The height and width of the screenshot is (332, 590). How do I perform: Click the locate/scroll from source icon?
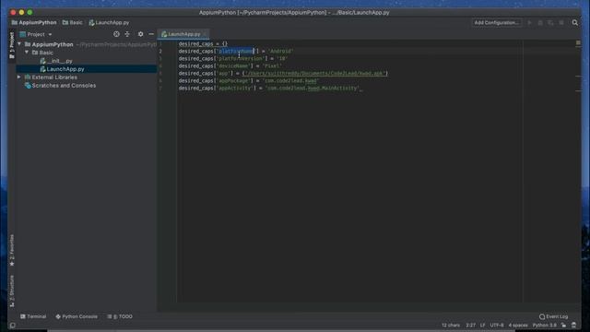coord(116,34)
